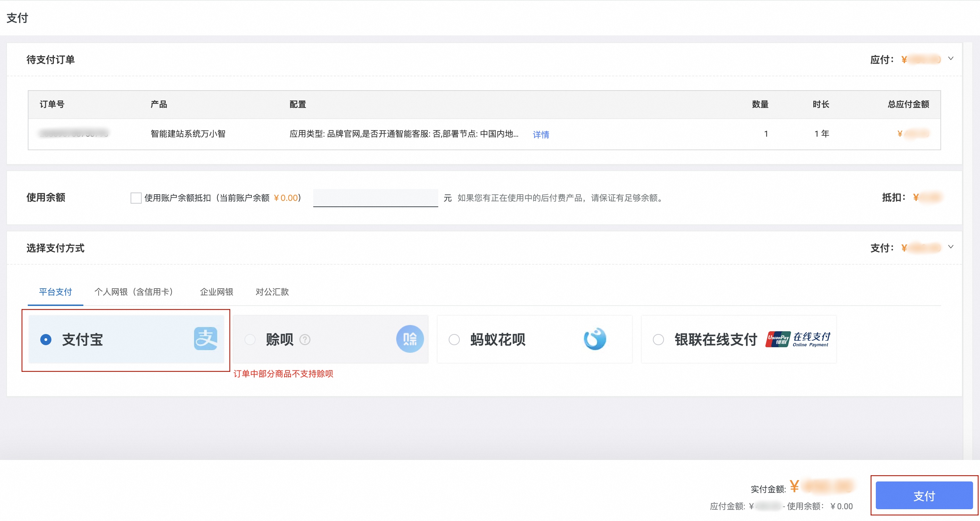Click the UnionPay 在线支付 logo
Image resolution: width=980 pixels, height=521 pixels.
coord(798,339)
